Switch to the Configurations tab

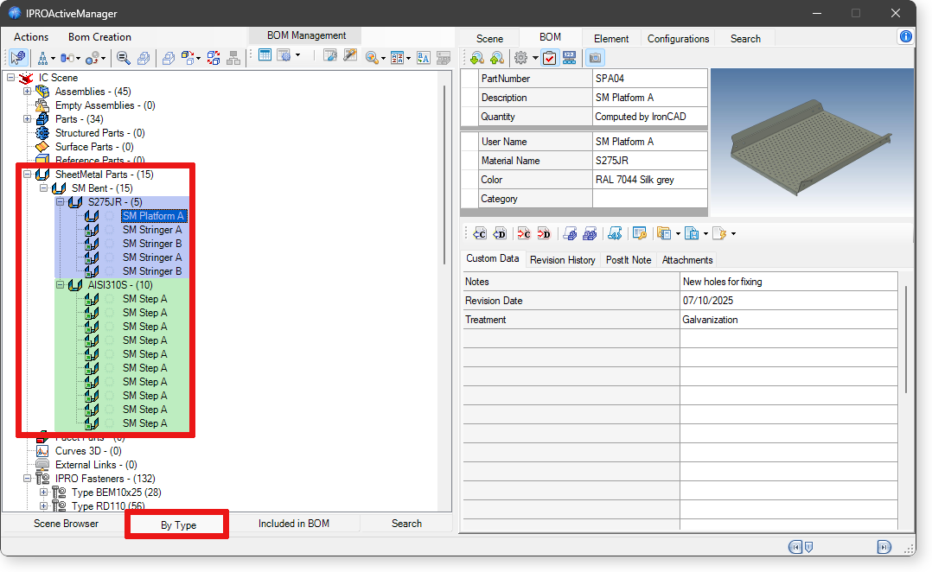(x=678, y=38)
